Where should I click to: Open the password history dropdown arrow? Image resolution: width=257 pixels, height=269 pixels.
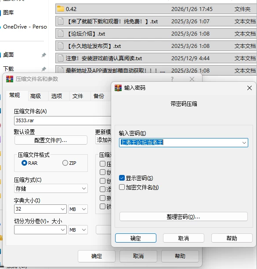(244, 143)
